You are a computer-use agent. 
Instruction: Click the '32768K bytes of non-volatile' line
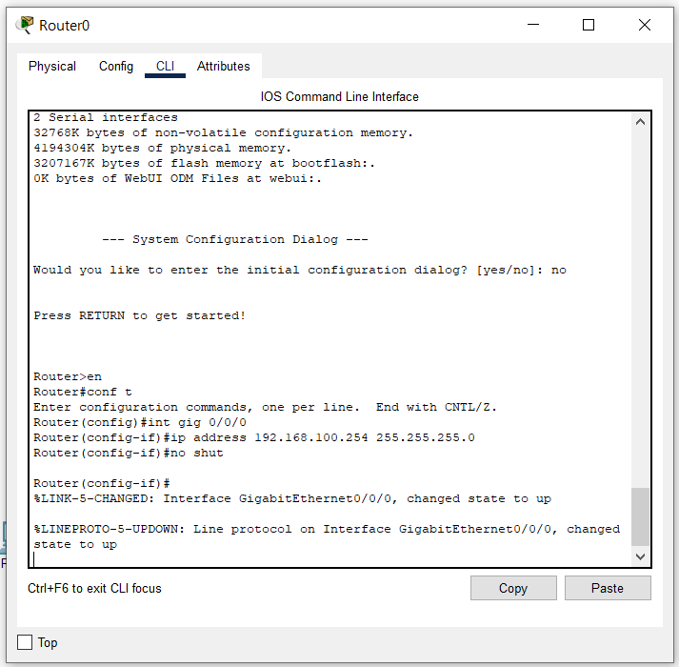224,132
